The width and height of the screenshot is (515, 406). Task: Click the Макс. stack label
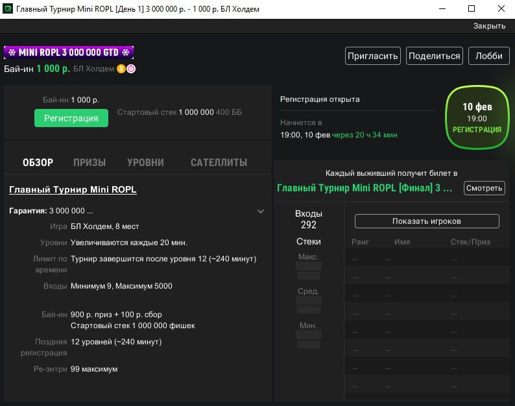pyautogui.click(x=308, y=257)
